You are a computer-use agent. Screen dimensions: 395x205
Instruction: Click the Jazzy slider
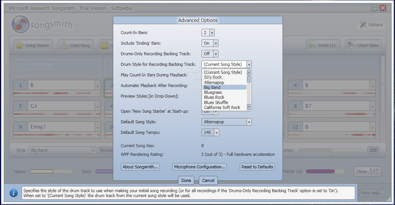104,172
